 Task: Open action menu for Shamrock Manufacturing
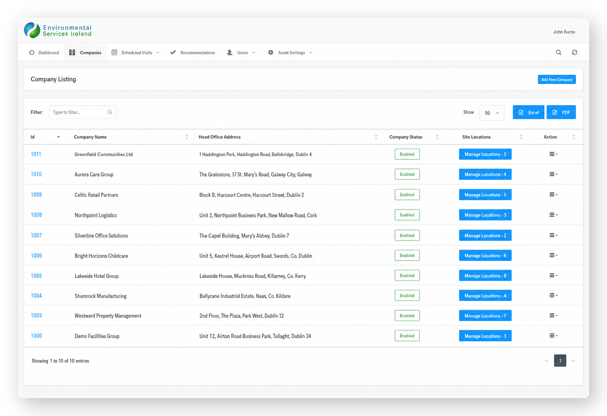553,296
